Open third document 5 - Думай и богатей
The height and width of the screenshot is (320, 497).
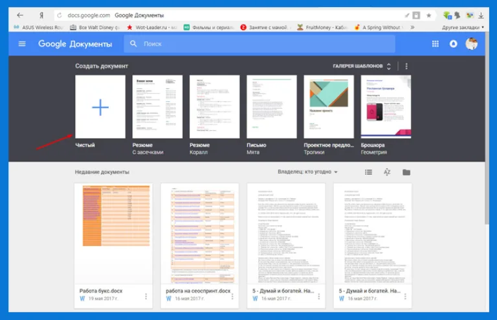(x=286, y=245)
